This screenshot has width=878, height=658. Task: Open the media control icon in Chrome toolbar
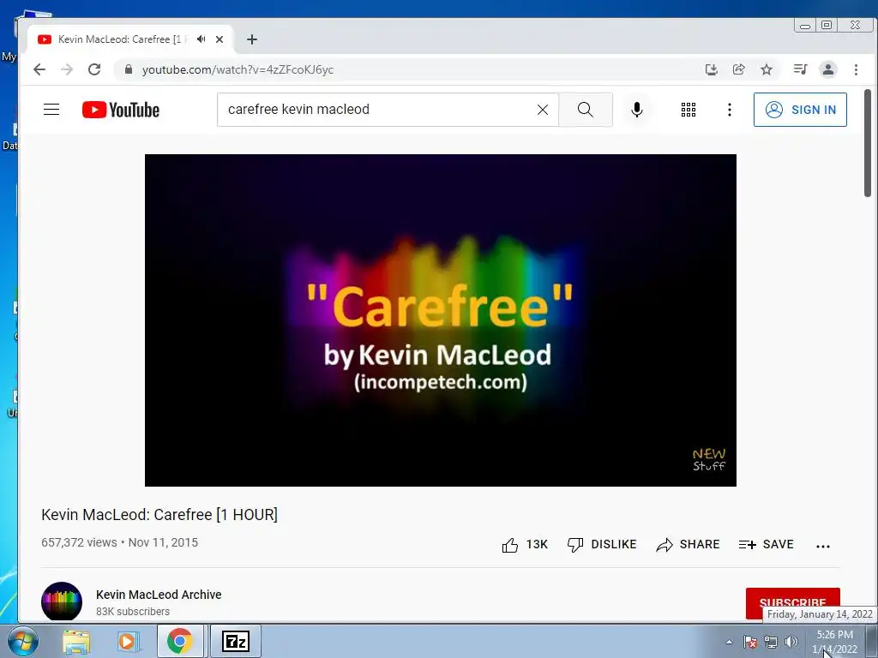click(x=800, y=69)
